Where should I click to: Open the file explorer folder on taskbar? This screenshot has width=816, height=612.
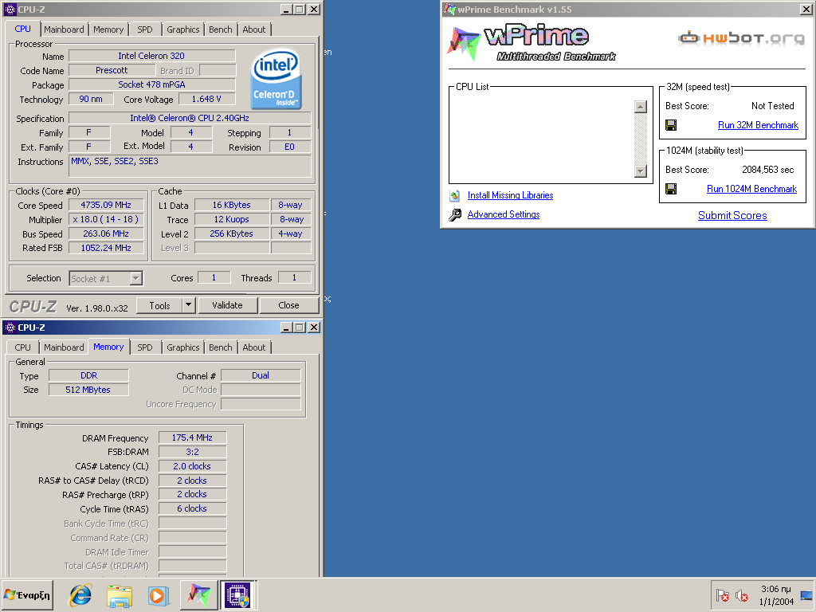(x=120, y=594)
